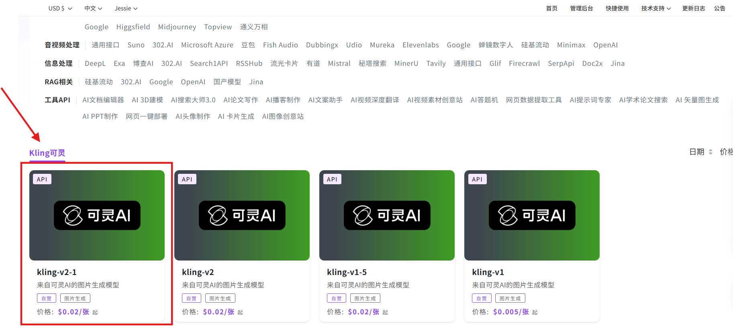Click 图片生成 tag on kling-v1 card
The width and height of the screenshot is (733, 336).
tap(510, 298)
